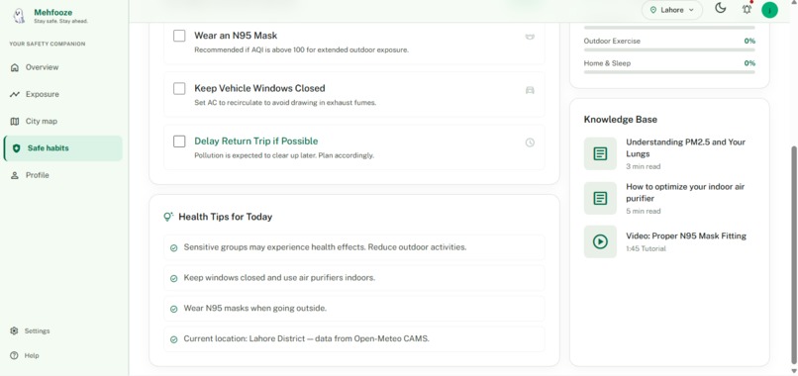
Task: Open the Lahore location dropdown
Action: 672,10
